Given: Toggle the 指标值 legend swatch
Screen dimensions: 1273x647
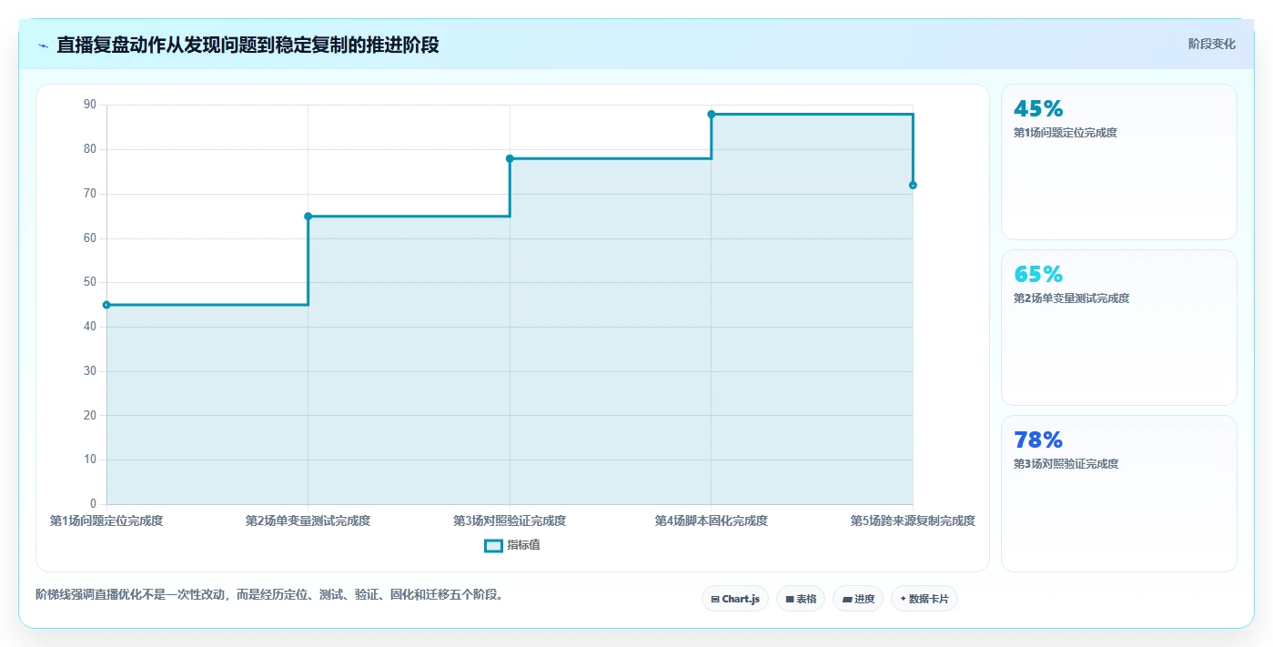Looking at the screenshot, I should point(493,545).
